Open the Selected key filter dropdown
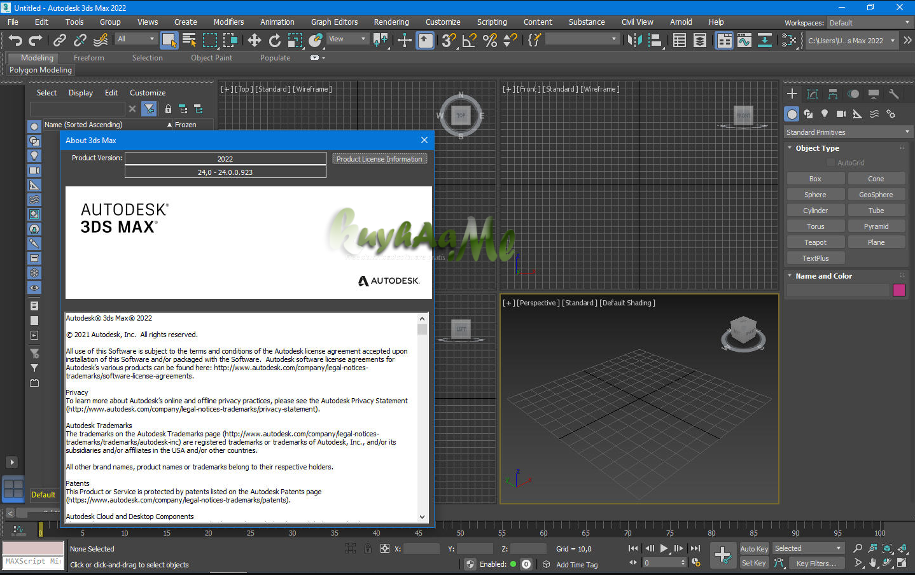Screen dimensions: 915x575 point(807,548)
